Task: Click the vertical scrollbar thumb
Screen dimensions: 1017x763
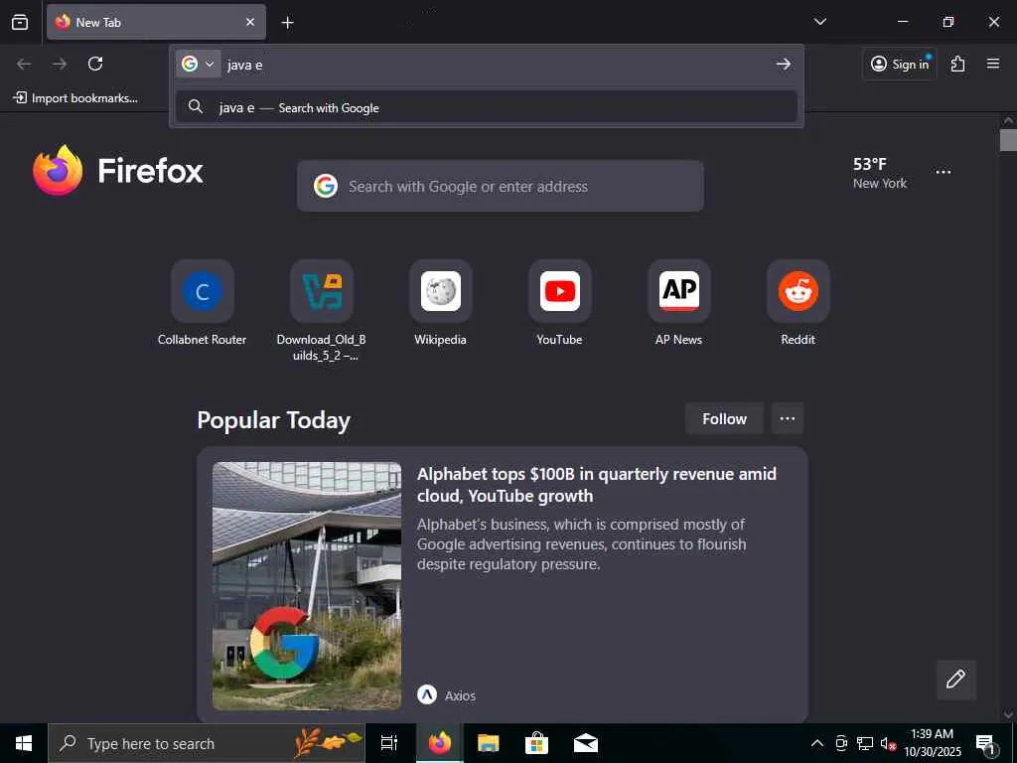Action: pyautogui.click(x=1008, y=140)
